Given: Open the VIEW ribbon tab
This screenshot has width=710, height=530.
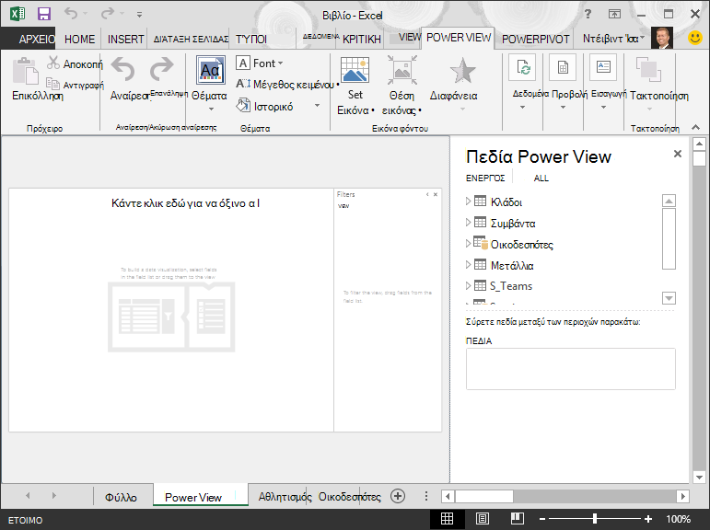Looking at the screenshot, I should coord(410,37).
